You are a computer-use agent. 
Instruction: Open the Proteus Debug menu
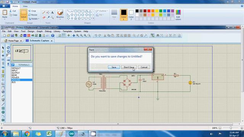(x=48, y=31)
